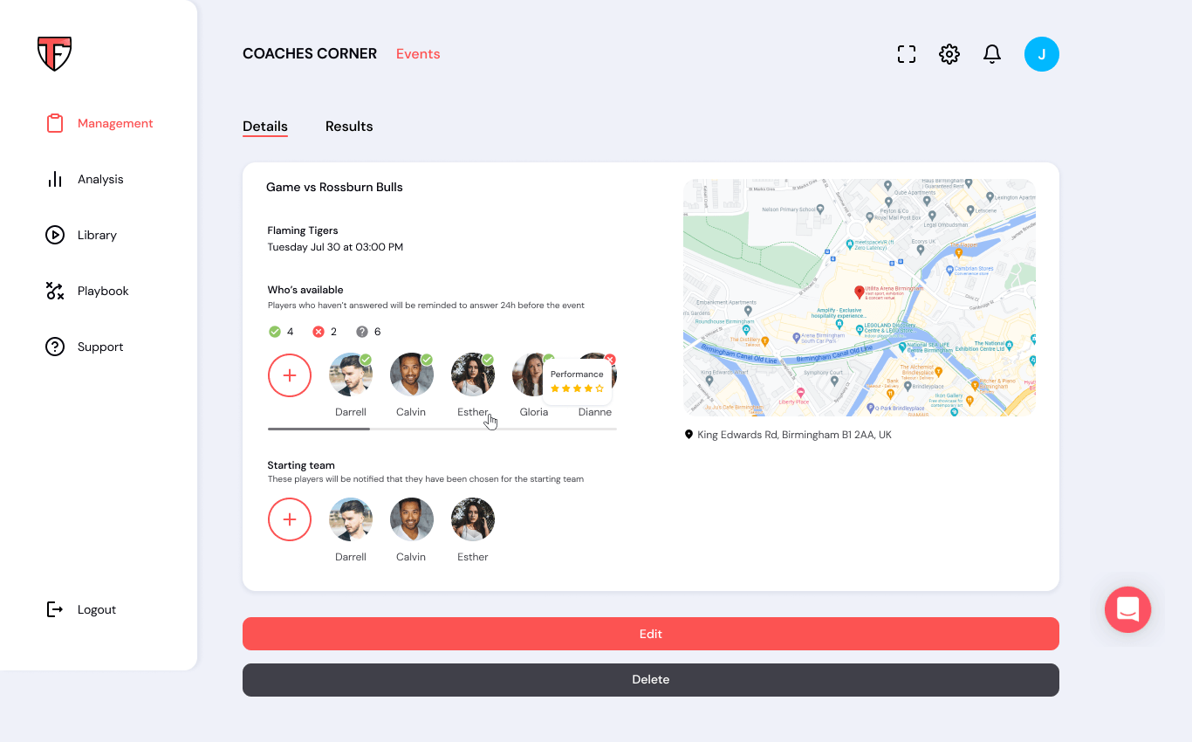The image size is (1192, 742).
Task: Open the chat support bubble
Action: click(1127, 609)
